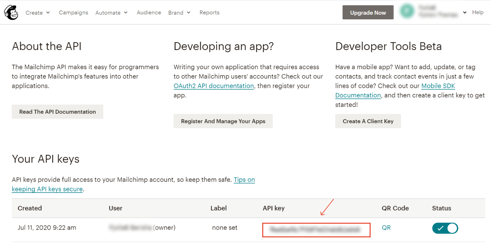
Task: Click the 'Jul 11, 2020 9:22 am' cell
Action: pos(47,228)
